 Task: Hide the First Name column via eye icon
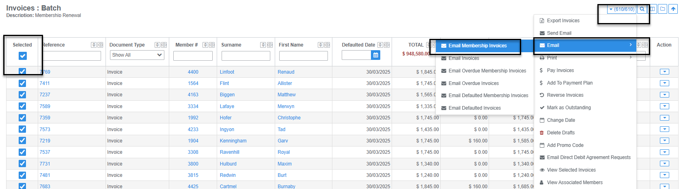tap(327, 45)
